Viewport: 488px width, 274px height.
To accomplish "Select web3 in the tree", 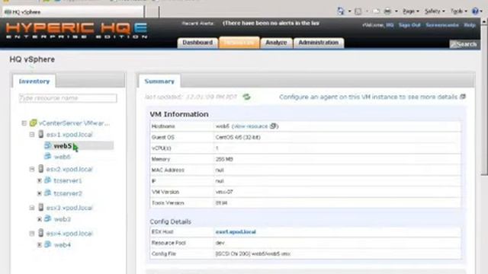I will click(63, 219).
